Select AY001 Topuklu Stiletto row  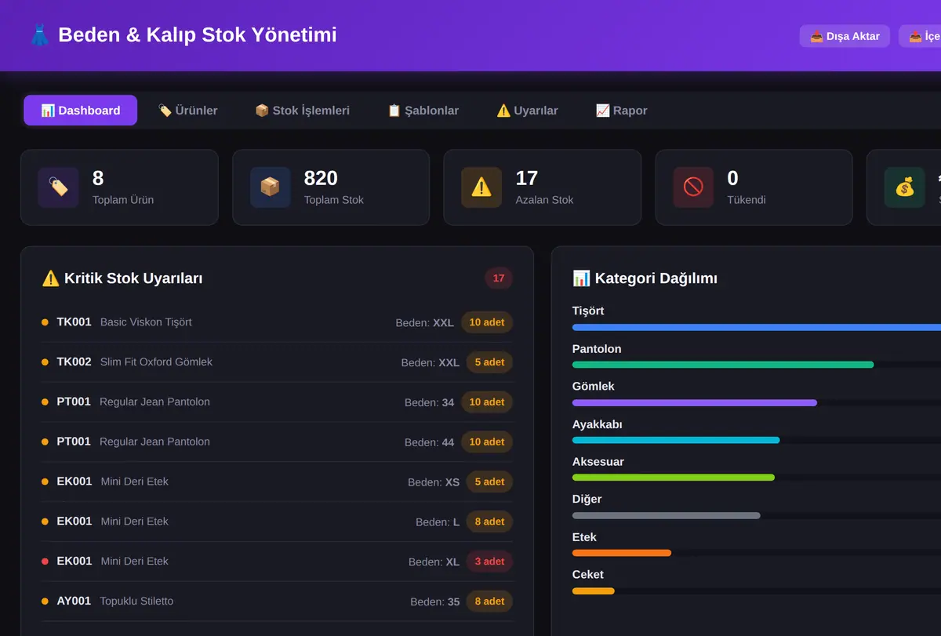[x=277, y=601]
